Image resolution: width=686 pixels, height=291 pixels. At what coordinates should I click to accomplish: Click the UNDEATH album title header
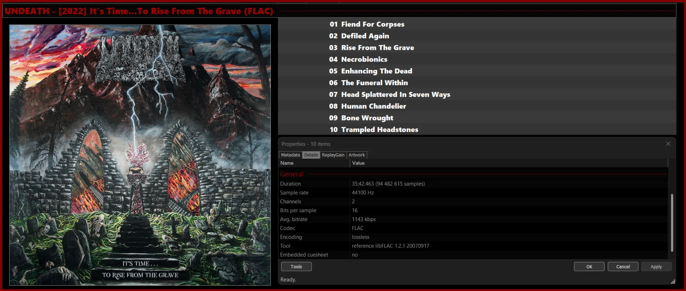pyautogui.click(x=139, y=11)
